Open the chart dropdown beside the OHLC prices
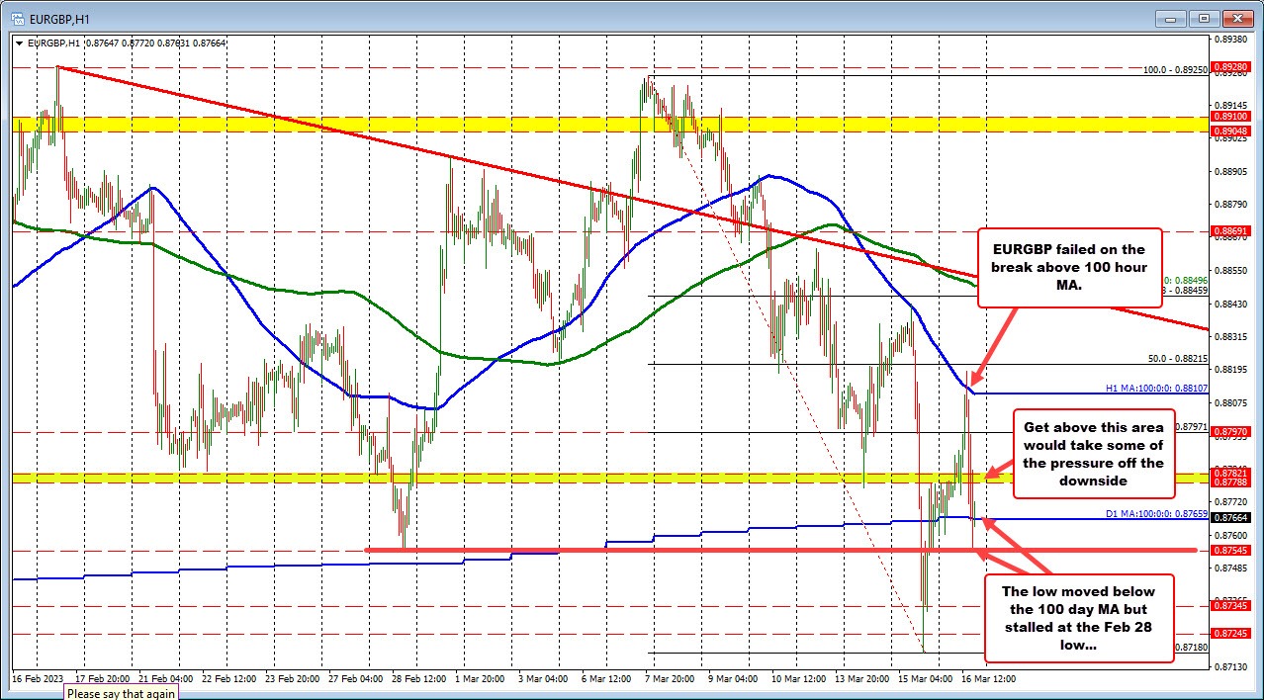Image resolution: width=1264 pixels, height=700 pixels. [x=21, y=44]
